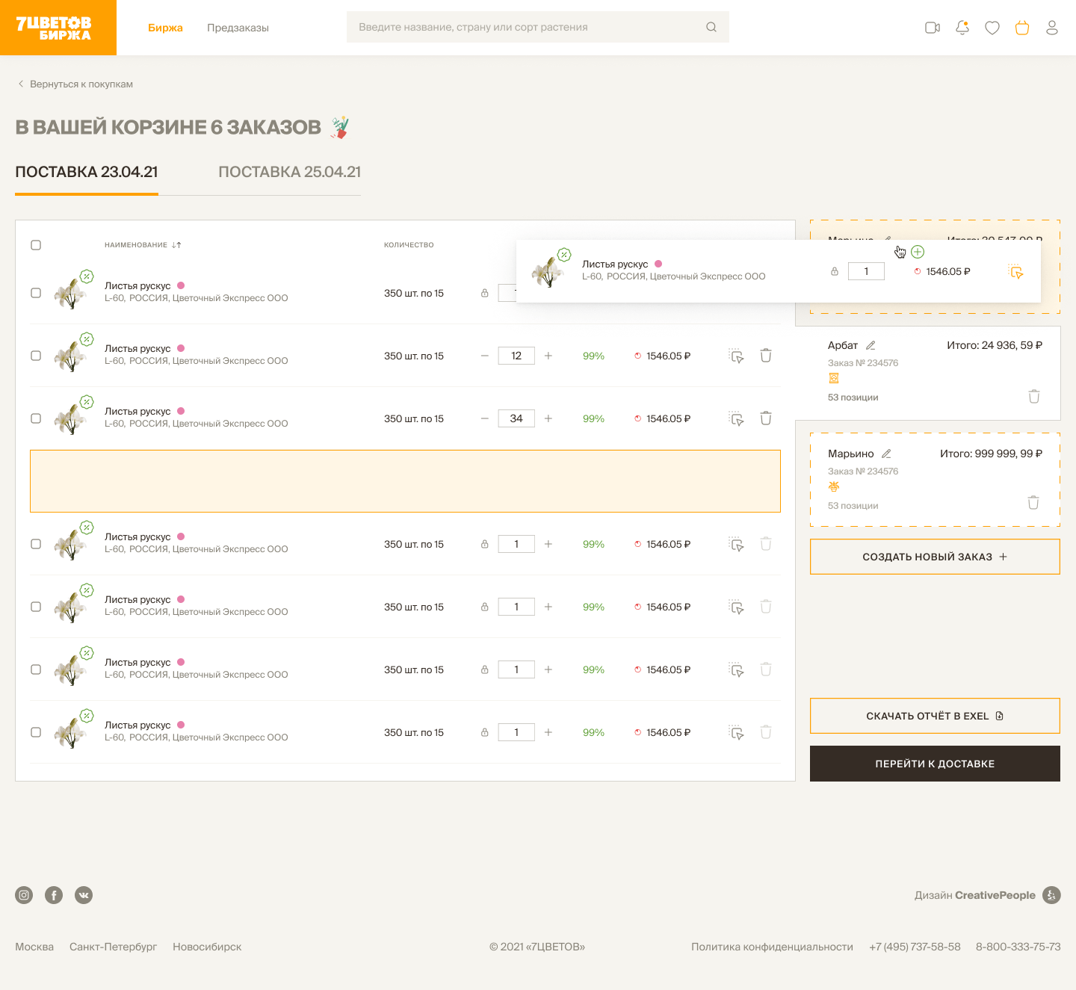Open notifications bell icon
Screen dimensions: 1076x990
click(962, 28)
